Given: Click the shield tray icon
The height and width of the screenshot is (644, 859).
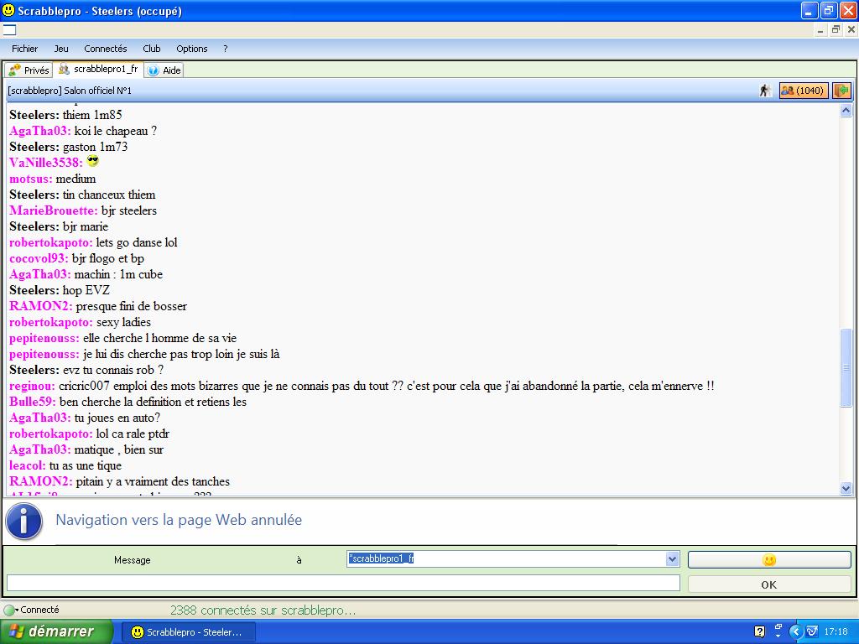Looking at the screenshot, I should click(x=812, y=631).
